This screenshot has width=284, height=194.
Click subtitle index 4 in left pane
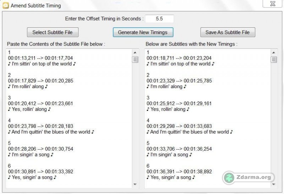point(10,120)
